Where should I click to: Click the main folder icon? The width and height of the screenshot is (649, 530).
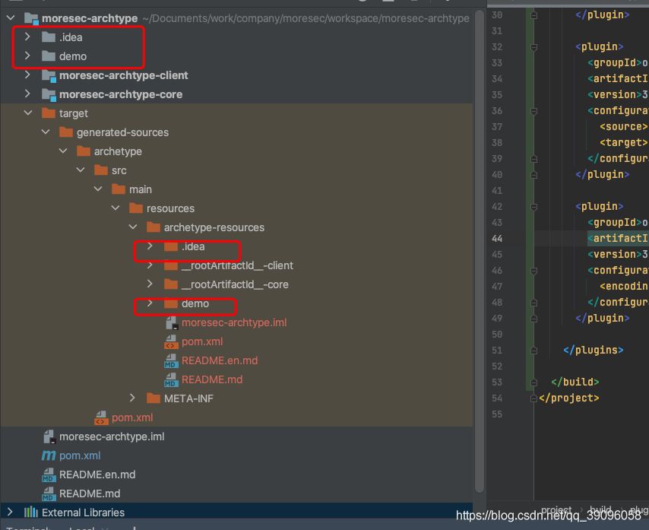119,189
